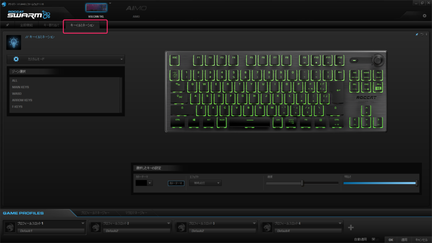The width and height of the screenshot is (432, 243).
Task: Select the Windows key on the keyboard
Action: tap(194, 122)
